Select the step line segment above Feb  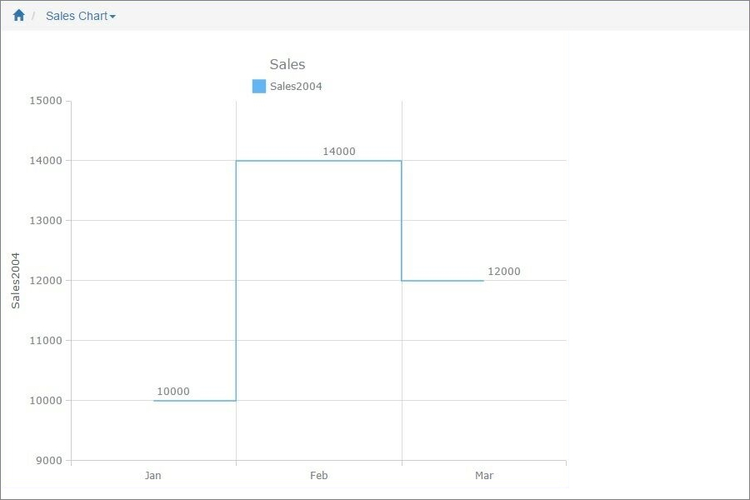(319, 161)
